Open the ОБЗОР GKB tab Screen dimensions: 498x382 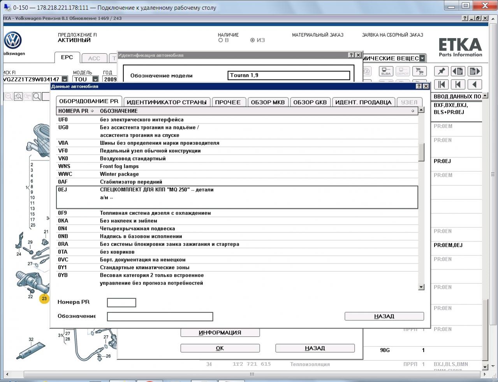pos(310,102)
